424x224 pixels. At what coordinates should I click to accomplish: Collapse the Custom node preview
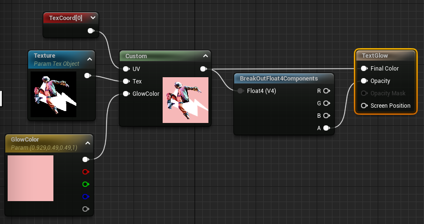(x=205, y=56)
